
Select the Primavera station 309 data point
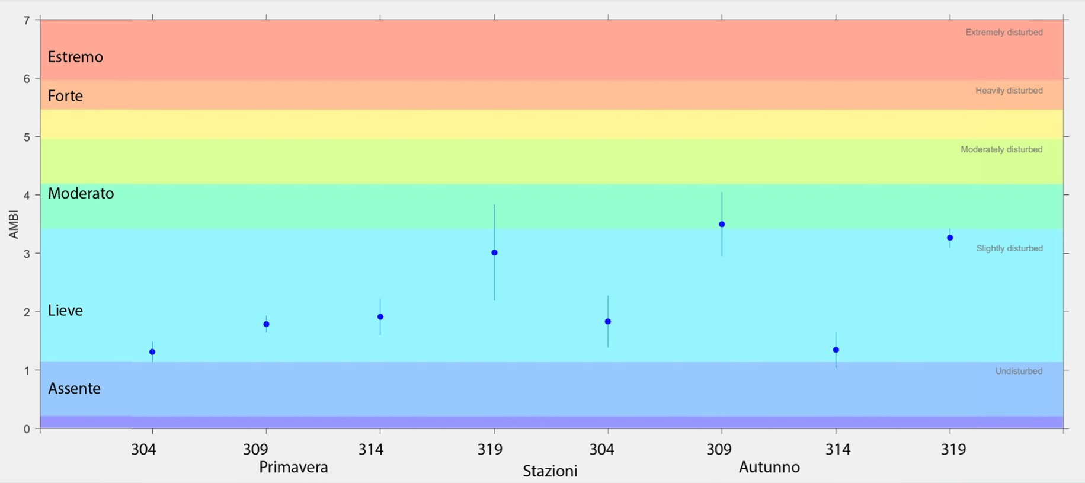(x=266, y=324)
